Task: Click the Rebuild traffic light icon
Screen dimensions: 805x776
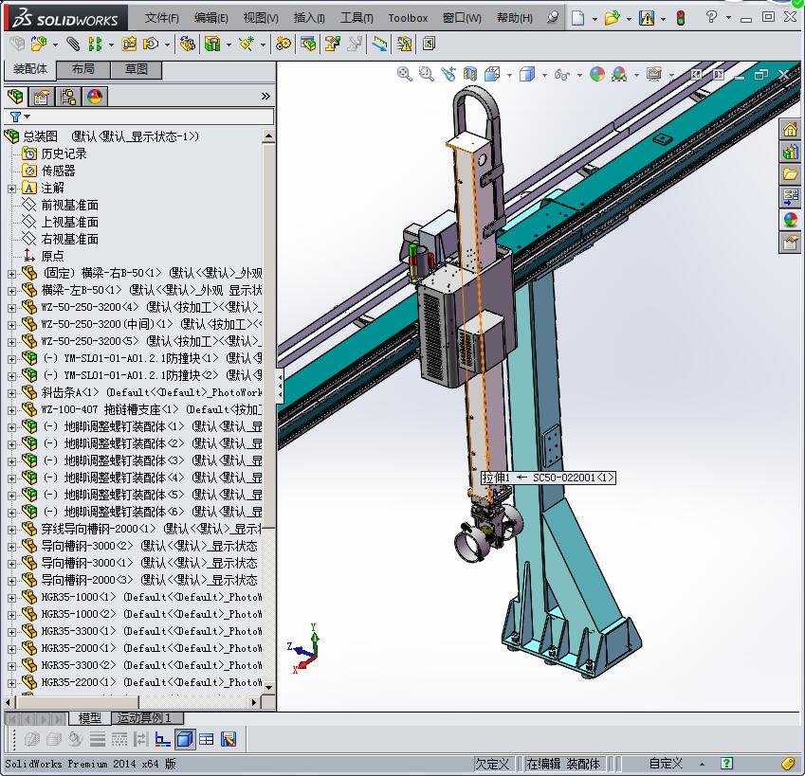Action: tap(681, 18)
